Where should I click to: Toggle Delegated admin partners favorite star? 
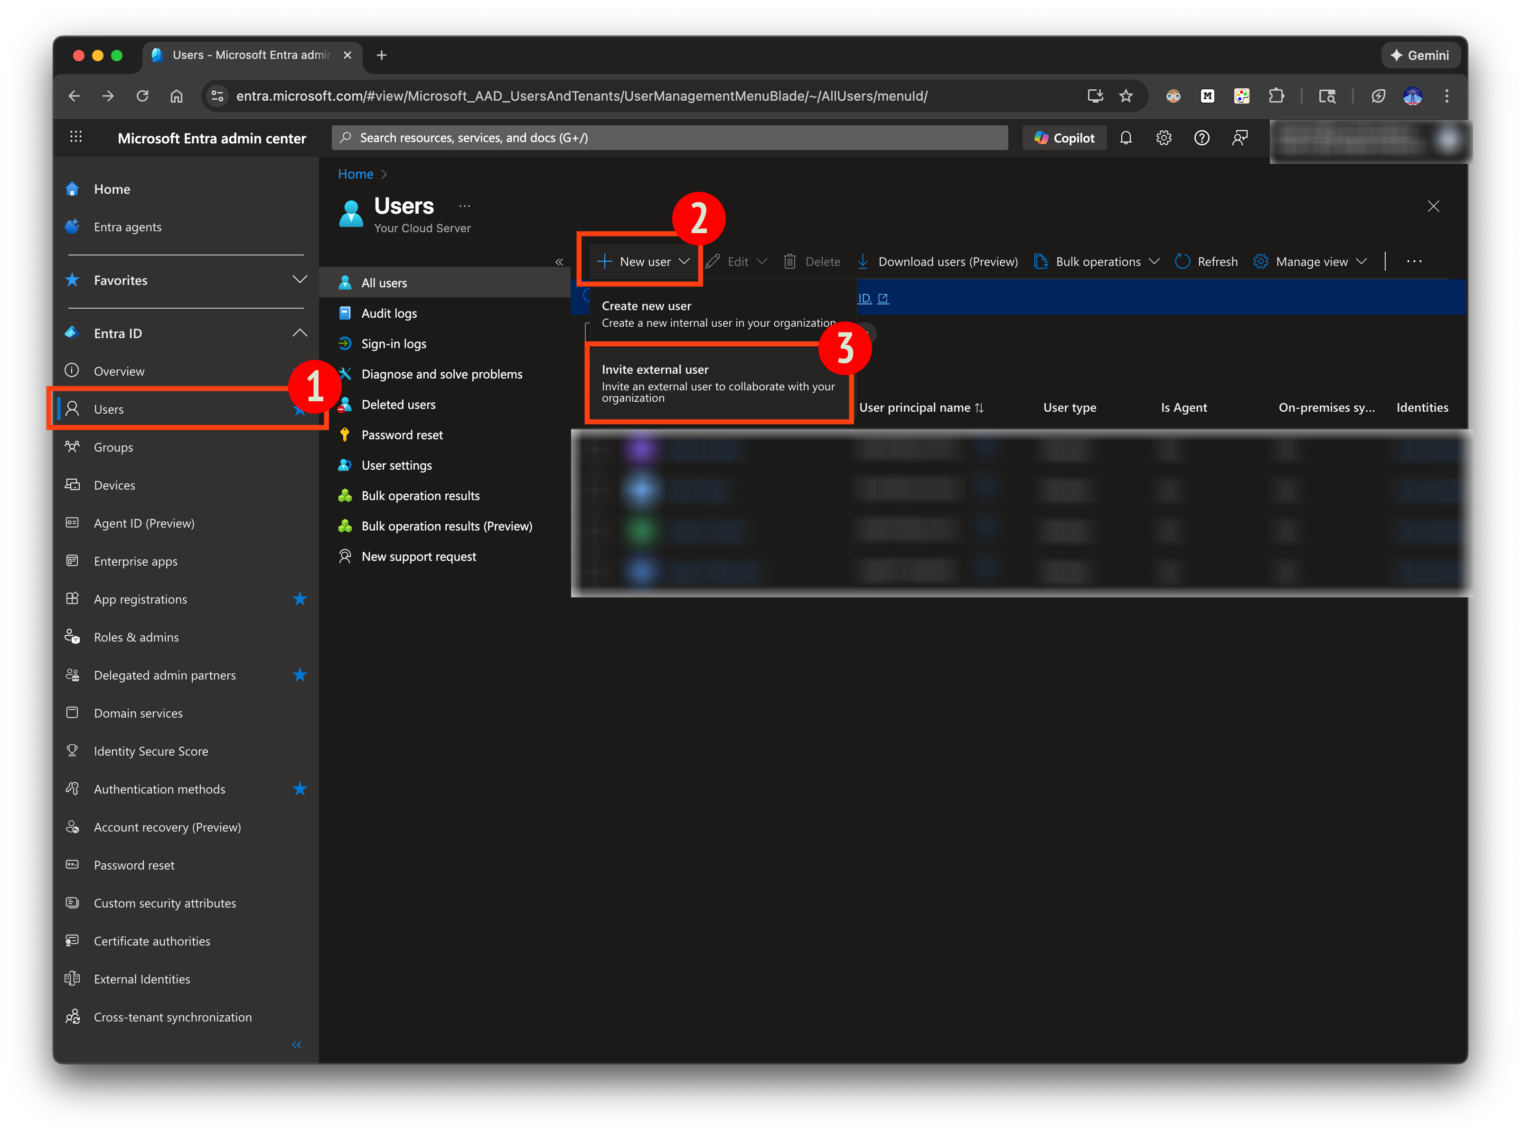tap(300, 675)
